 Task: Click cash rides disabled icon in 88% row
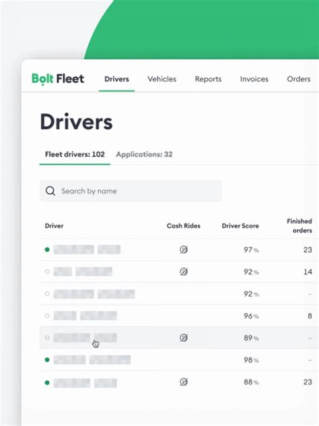(x=184, y=382)
